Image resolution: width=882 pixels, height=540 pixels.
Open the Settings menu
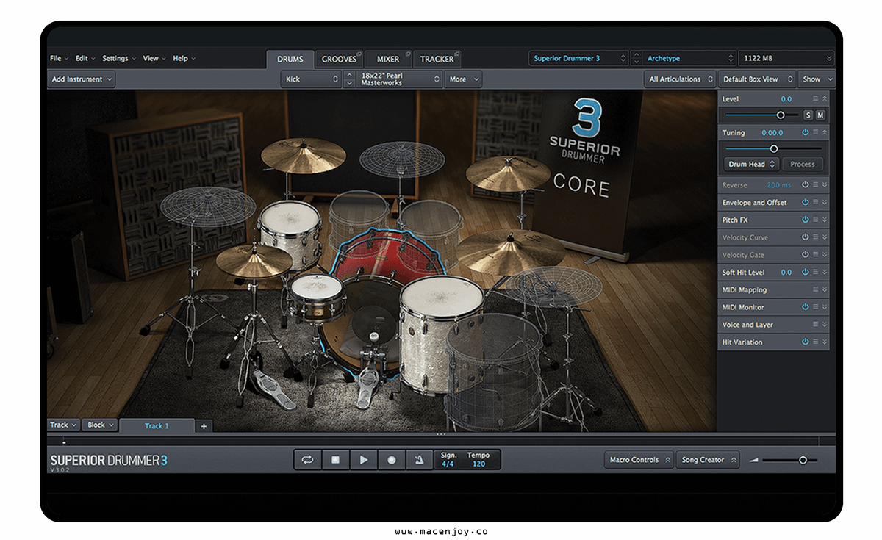click(118, 58)
